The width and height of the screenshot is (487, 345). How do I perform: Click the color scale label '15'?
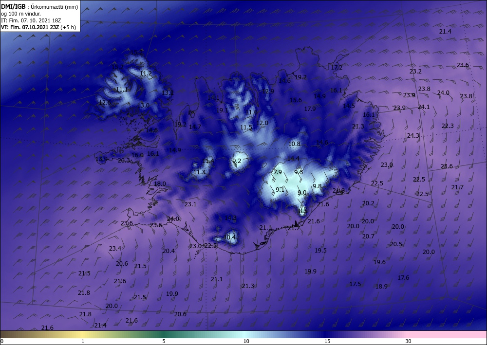click(327, 341)
